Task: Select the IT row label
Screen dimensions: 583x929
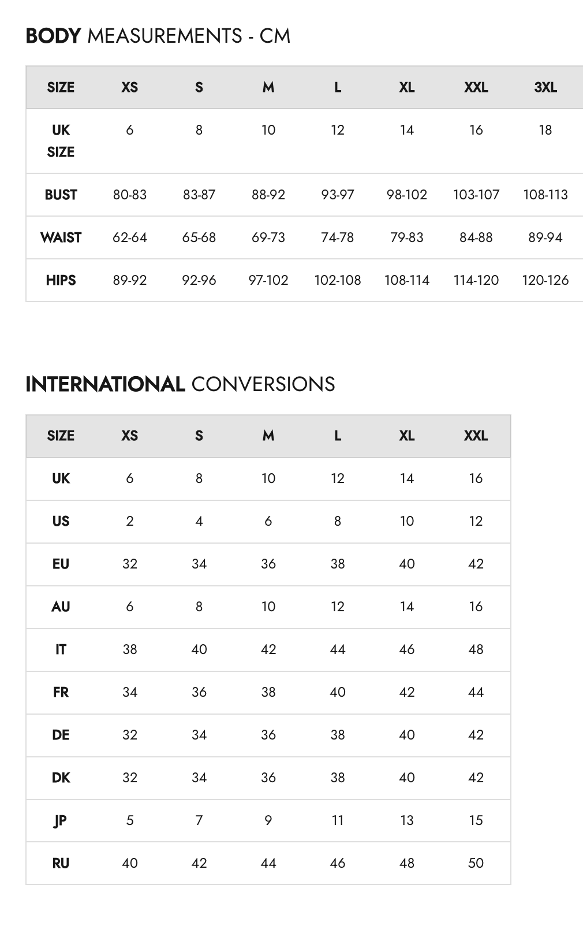Action: [61, 649]
